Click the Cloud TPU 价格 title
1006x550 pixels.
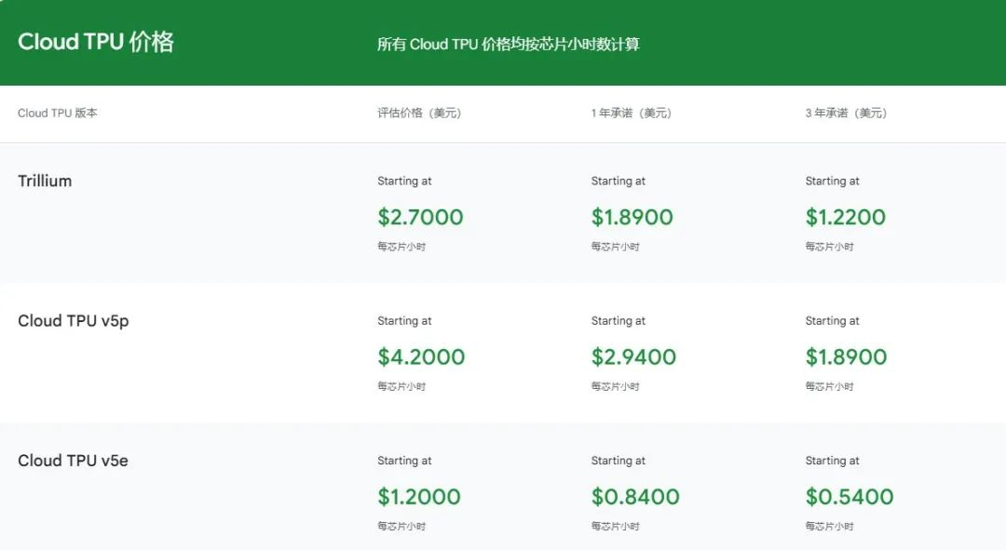click(96, 42)
